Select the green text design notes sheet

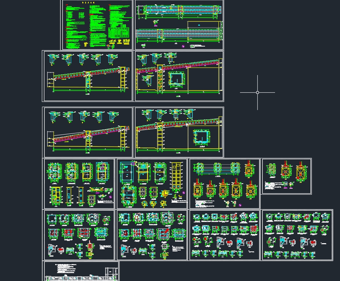(97, 25)
